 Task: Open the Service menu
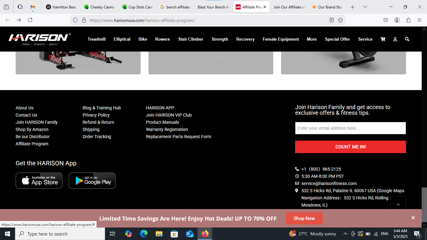pos(365,39)
